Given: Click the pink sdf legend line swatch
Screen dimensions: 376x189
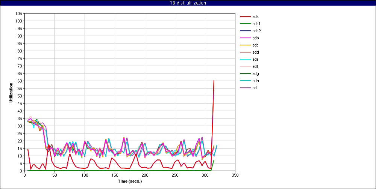Looking at the screenshot, I should [x=245, y=66].
